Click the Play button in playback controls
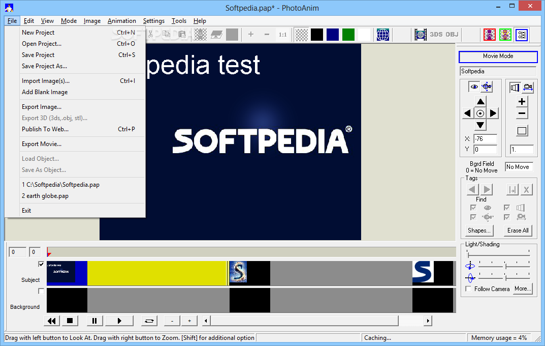545x346 pixels. click(x=119, y=321)
